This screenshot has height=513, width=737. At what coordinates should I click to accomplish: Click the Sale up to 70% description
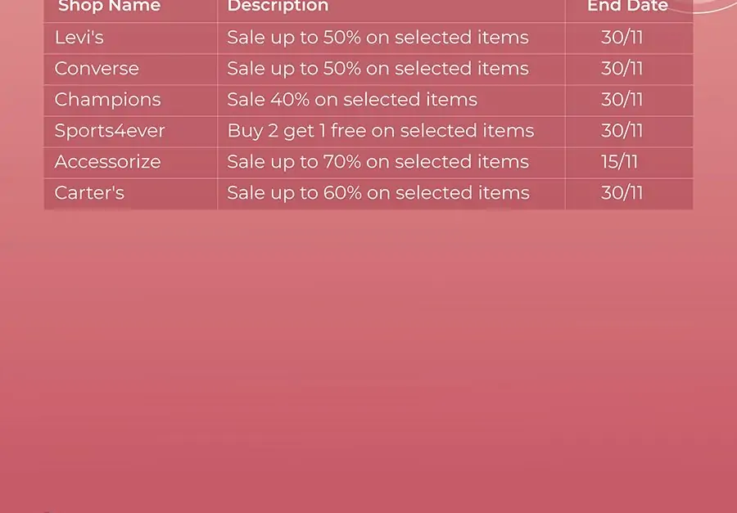point(378,162)
